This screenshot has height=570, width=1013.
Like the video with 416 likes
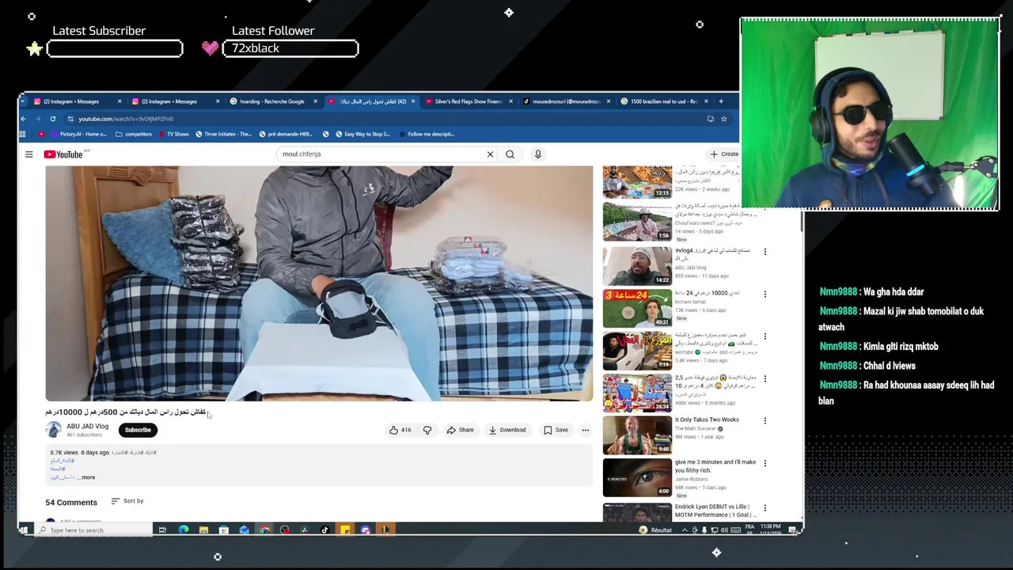pos(400,430)
